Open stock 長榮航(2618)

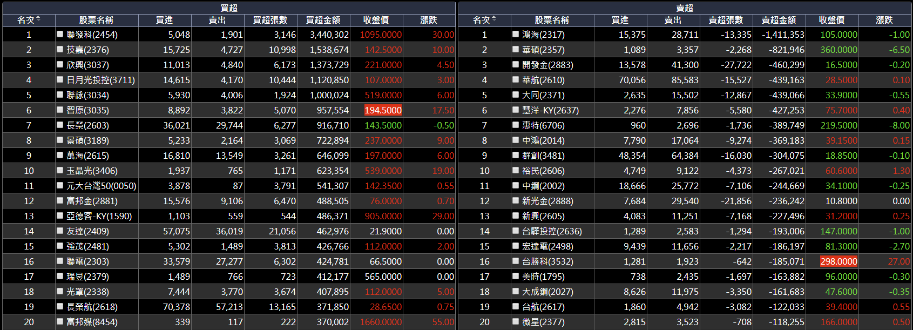pyautogui.click(x=92, y=307)
